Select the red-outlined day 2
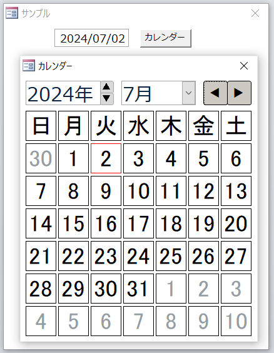 (106, 158)
